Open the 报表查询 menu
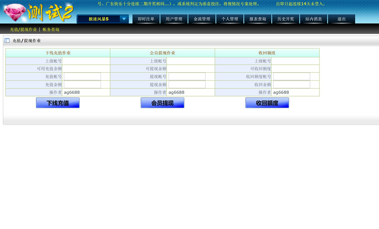This screenshot has height=229, width=379. tap(258, 19)
